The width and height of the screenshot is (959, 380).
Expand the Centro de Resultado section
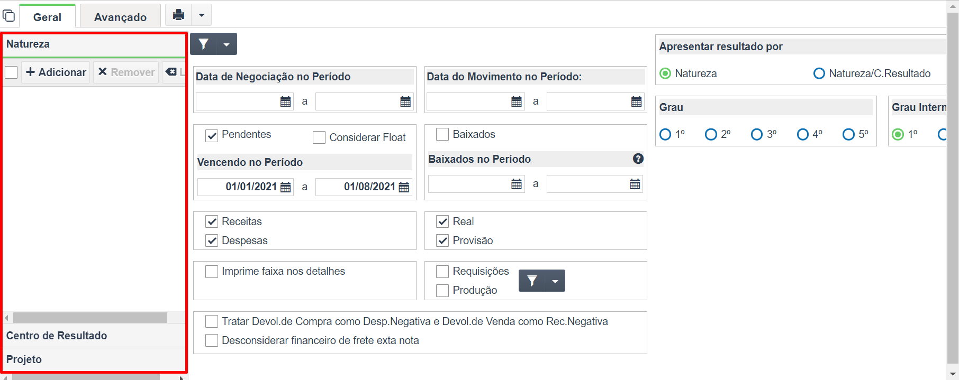[94, 336]
